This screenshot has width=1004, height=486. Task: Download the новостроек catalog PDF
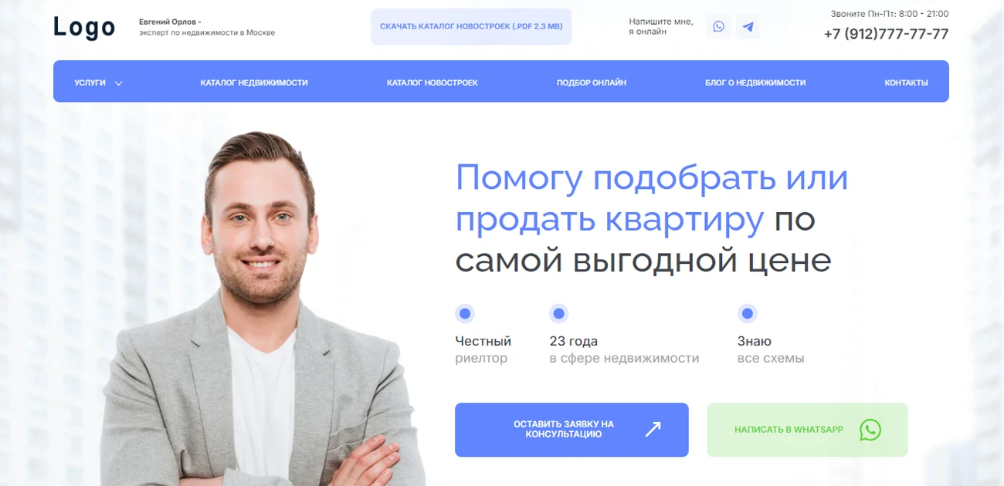(x=471, y=26)
